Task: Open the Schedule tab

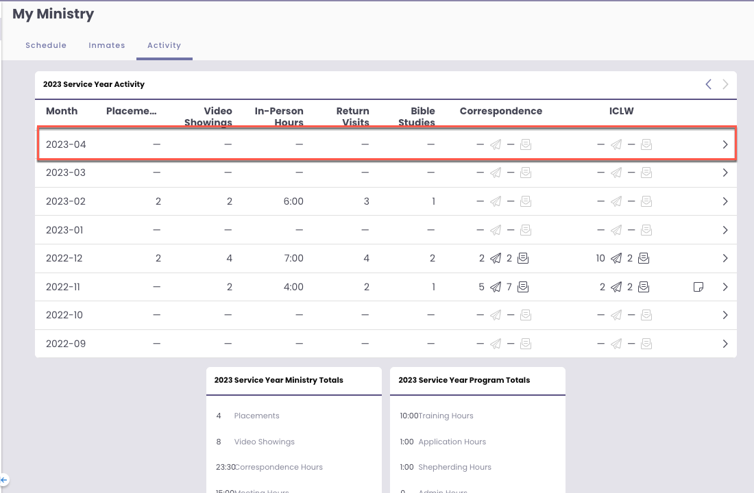Action: pos(46,45)
